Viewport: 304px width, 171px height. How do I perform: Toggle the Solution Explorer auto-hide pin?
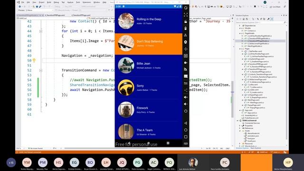(x=284, y=15)
